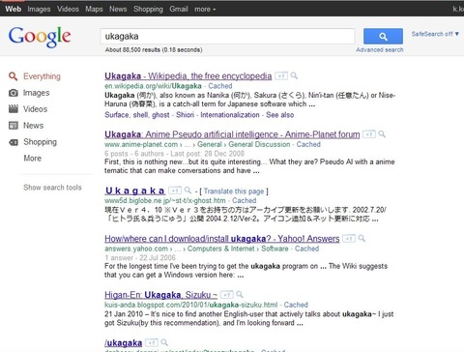Image resolution: width=464 pixels, height=352 pixels.
Task: Open General Discussion breadcrumb link
Action: pyautogui.click(x=259, y=144)
